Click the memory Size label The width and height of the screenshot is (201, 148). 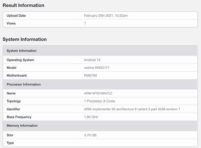tap(10, 135)
